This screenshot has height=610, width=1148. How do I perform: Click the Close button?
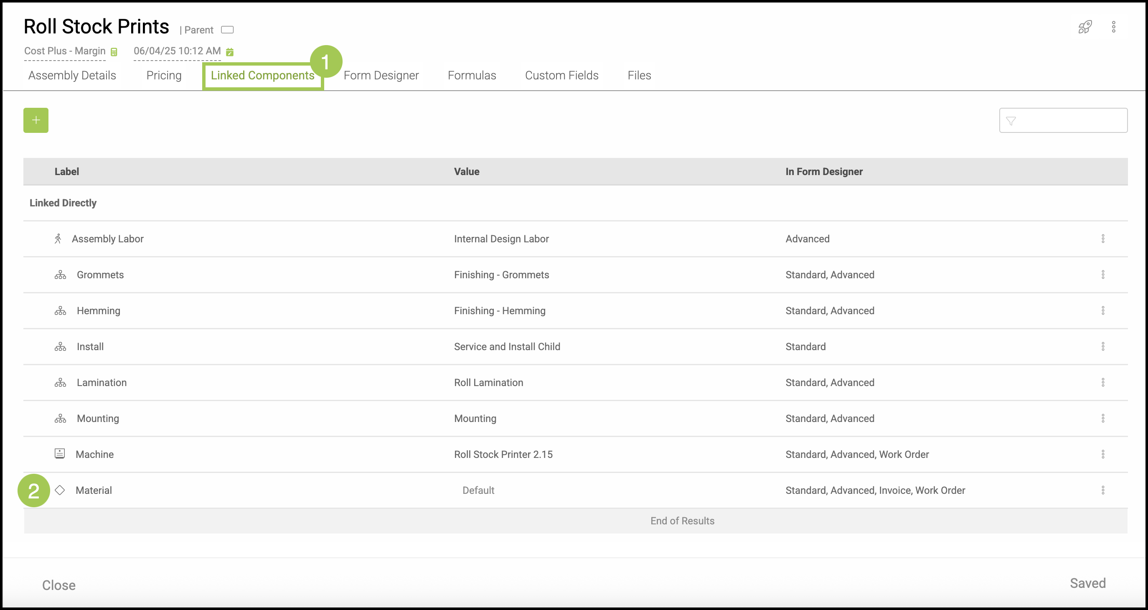coord(59,585)
